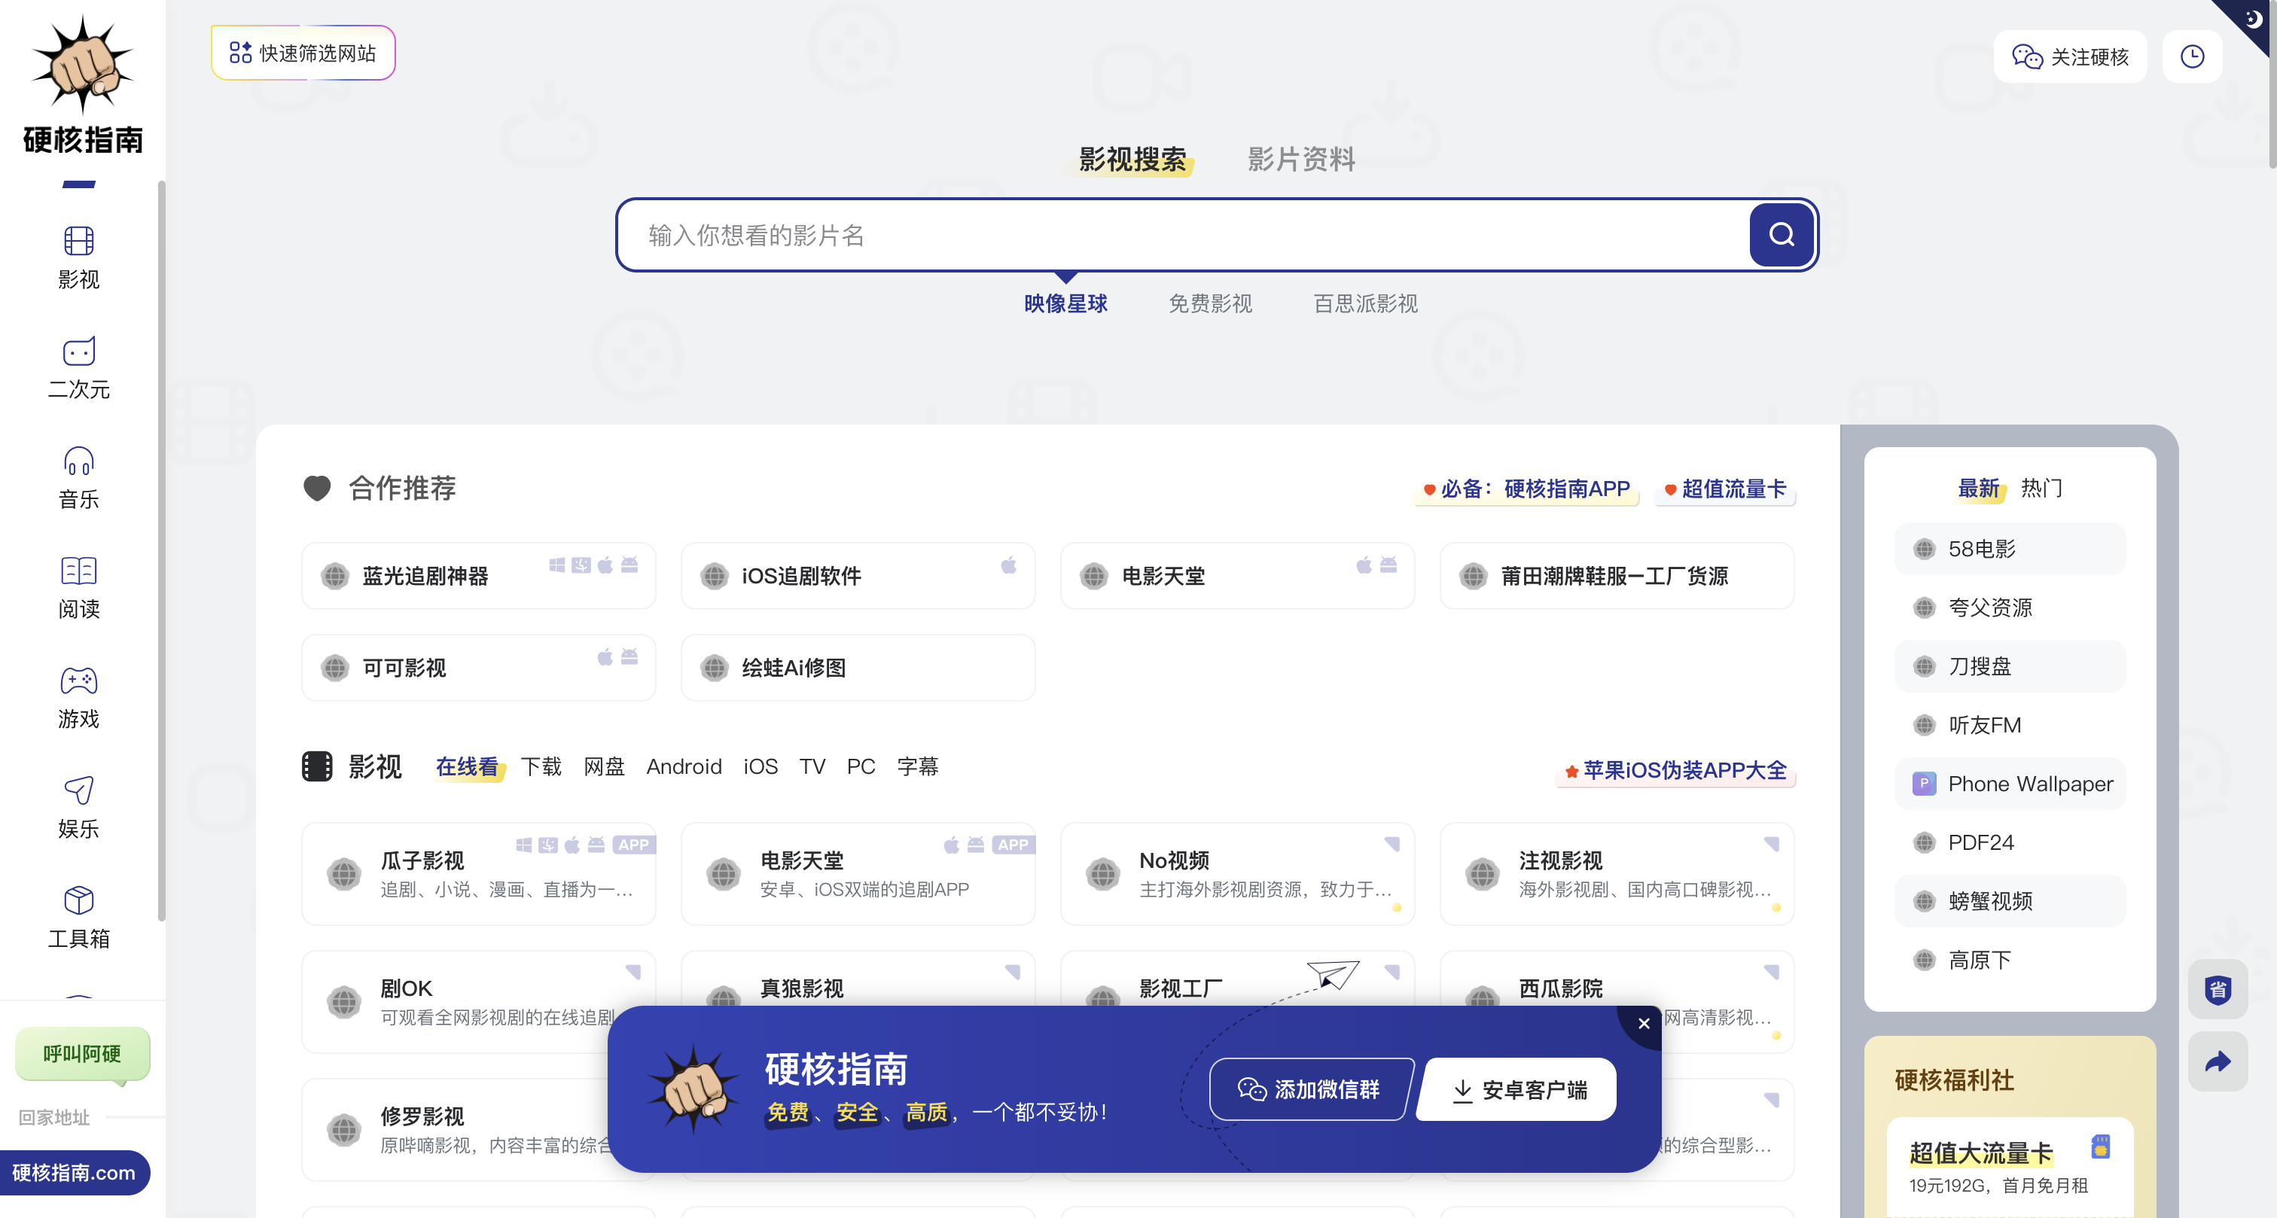
Task: Select the 游戏 sidebar icon
Action: tap(78, 695)
